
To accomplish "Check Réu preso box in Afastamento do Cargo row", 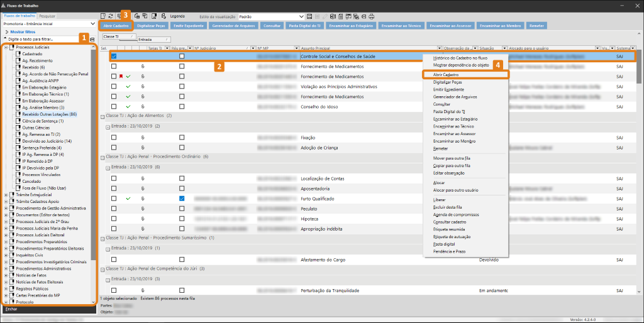I will (x=182, y=260).
